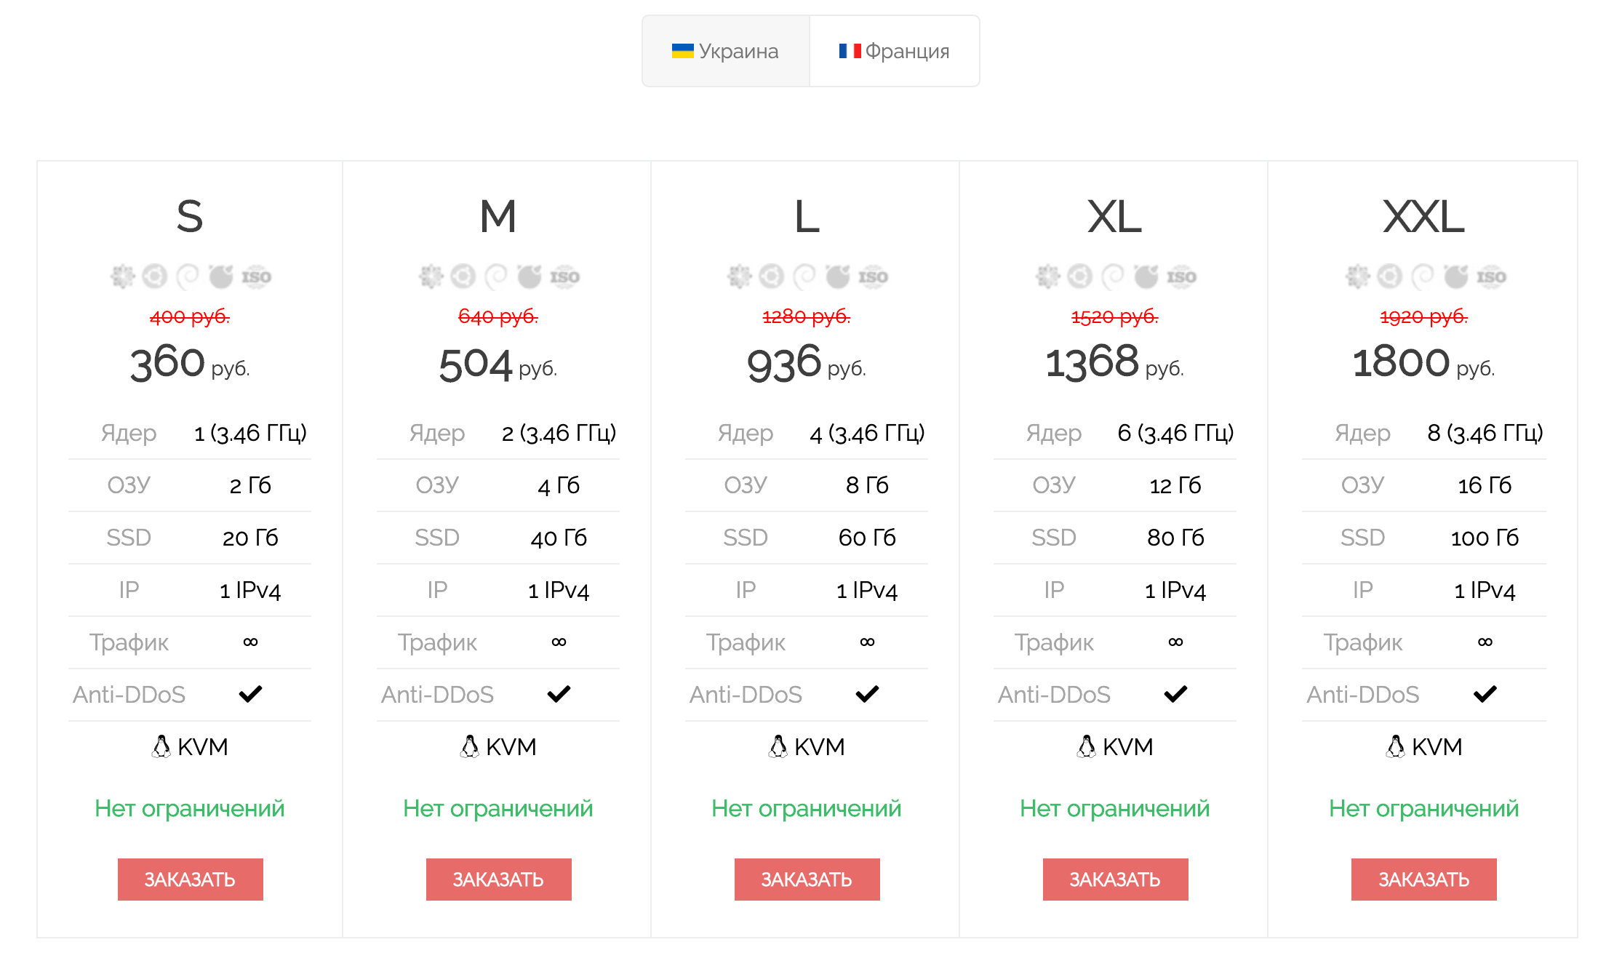Click 'Нет ограничений' link under plan XL
This screenshot has height=969, width=1622.
(x=1115, y=808)
